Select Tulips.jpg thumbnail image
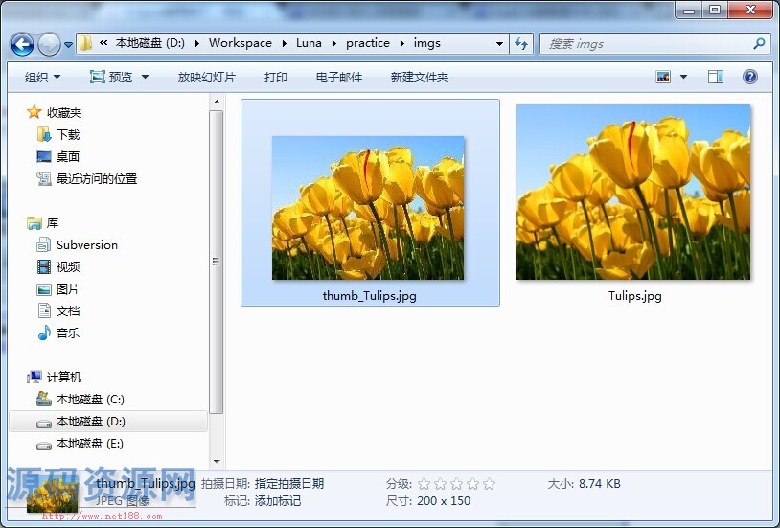The image size is (780, 528). [x=633, y=192]
